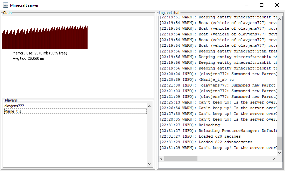
Task: Click the "Reloading ResourceManager" log line
Action: pos(218,131)
